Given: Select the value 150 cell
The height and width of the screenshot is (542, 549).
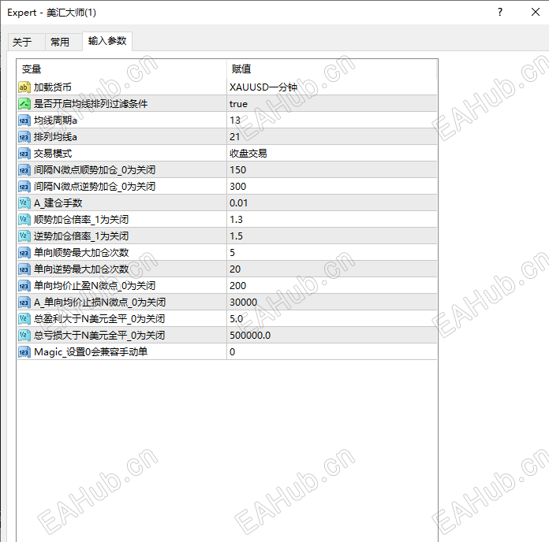Looking at the screenshot, I should pos(332,170).
